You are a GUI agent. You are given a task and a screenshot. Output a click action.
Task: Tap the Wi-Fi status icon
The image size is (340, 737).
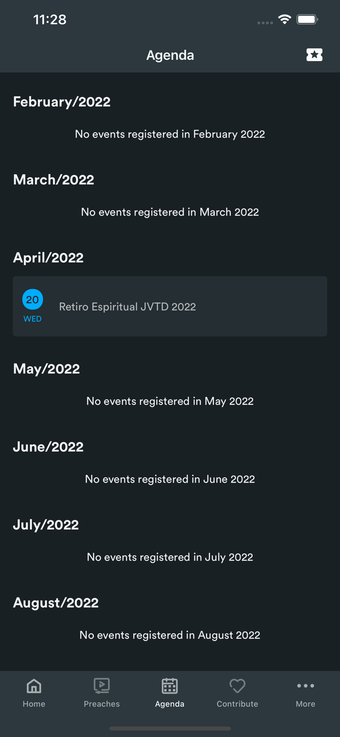[284, 20]
